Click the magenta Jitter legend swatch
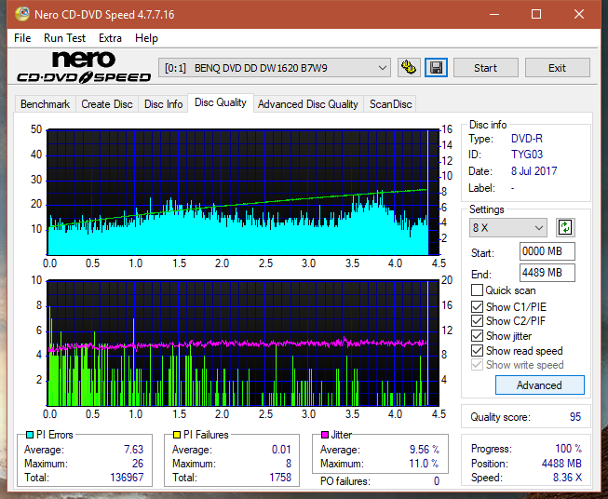The width and height of the screenshot is (608, 499). coord(325,435)
